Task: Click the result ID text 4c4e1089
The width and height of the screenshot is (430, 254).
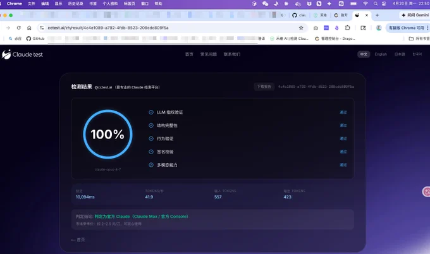Action: pyautogui.click(x=316, y=87)
